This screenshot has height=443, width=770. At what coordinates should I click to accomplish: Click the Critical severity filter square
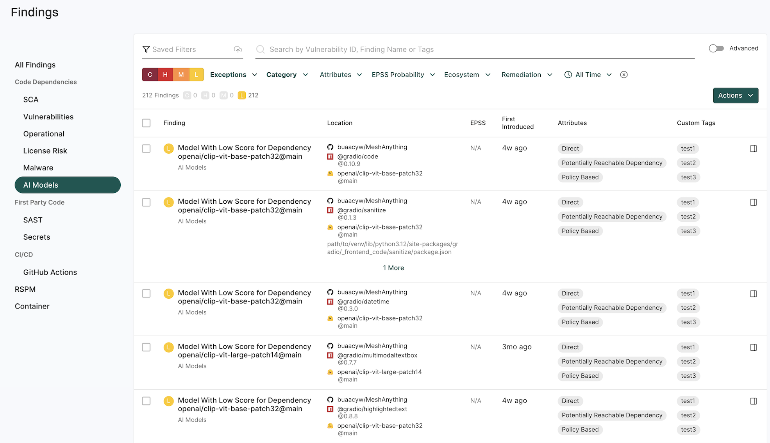pyautogui.click(x=150, y=75)
